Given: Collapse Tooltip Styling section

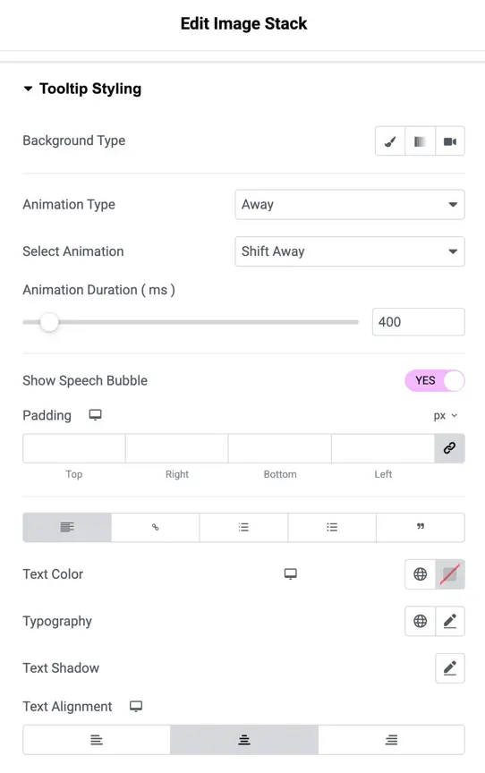Looking at the screenshot, I should coord(28,89).
